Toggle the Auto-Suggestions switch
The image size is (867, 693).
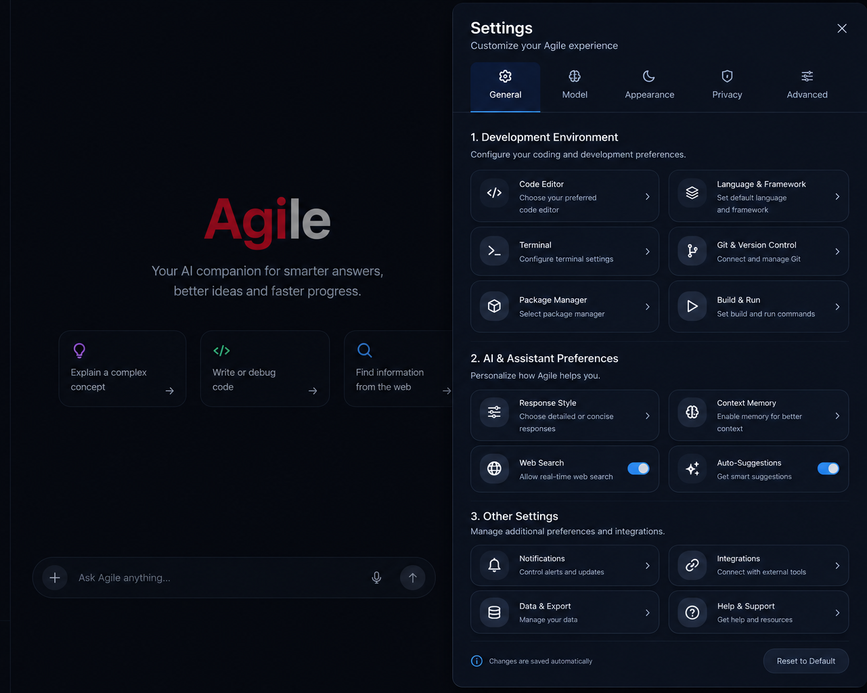tap(828, 468)
